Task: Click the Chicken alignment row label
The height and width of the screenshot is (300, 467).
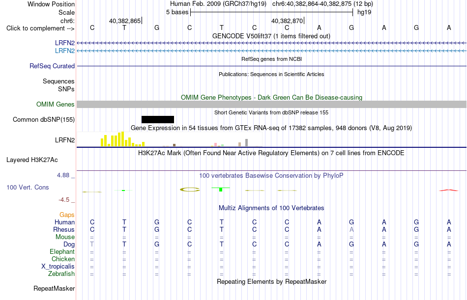Action: coord(63,259)
